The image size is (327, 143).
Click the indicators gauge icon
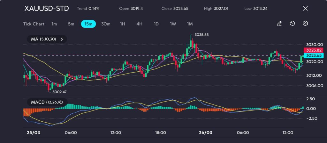pyautogui.click(x=292, y=24)
